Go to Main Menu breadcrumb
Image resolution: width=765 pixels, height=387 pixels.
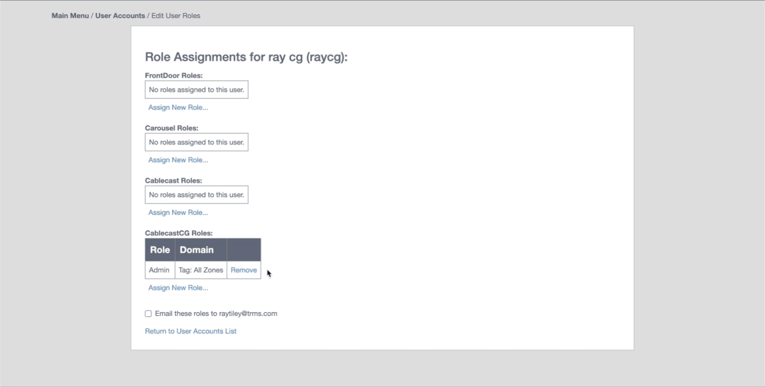pyautogui.click(x=70, y=16)
